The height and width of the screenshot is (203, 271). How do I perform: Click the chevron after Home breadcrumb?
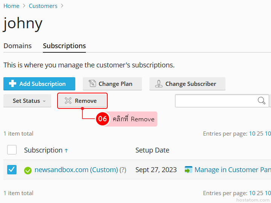click(x=24, y=6)
